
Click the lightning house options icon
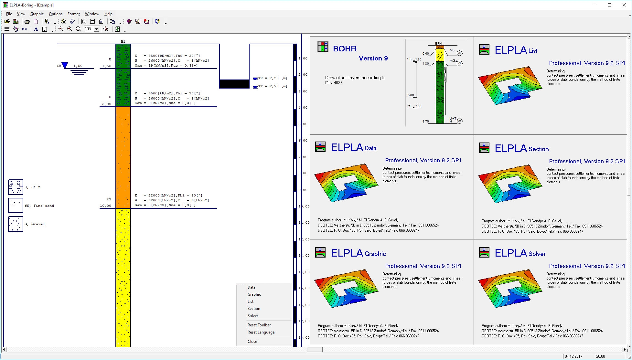point(64,22)
